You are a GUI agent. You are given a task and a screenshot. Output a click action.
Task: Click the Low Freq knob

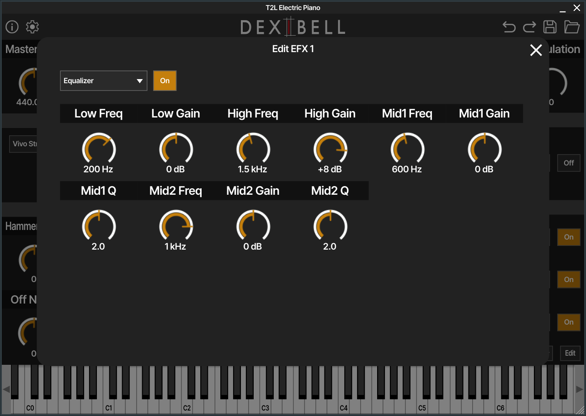pos(99,149)
